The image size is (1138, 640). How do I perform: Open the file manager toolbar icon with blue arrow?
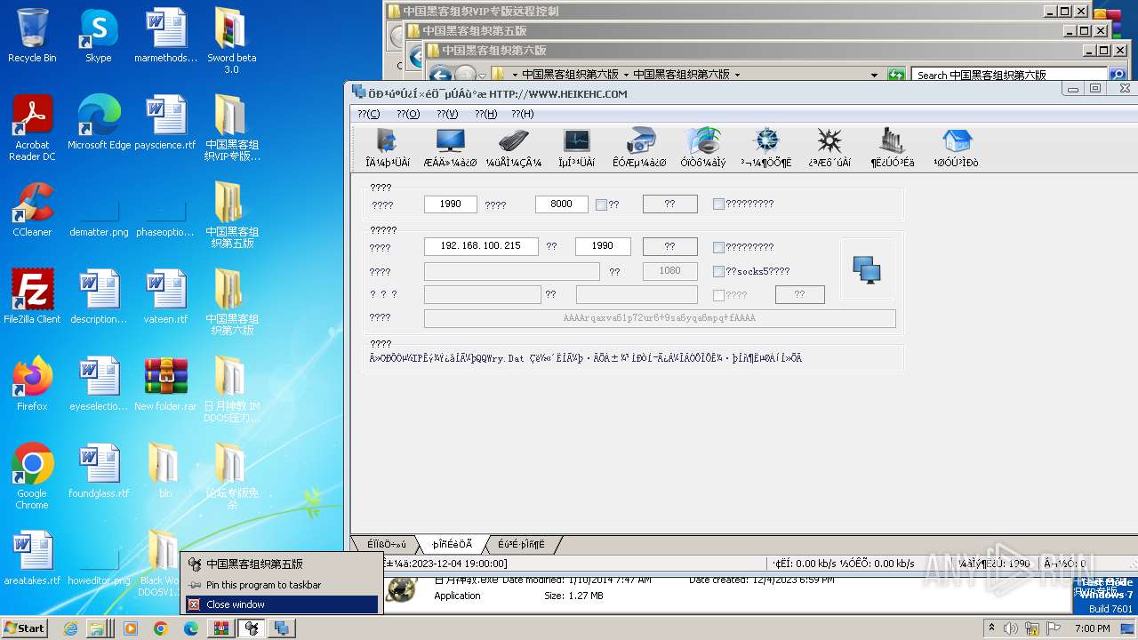click(x=388, y=147)
